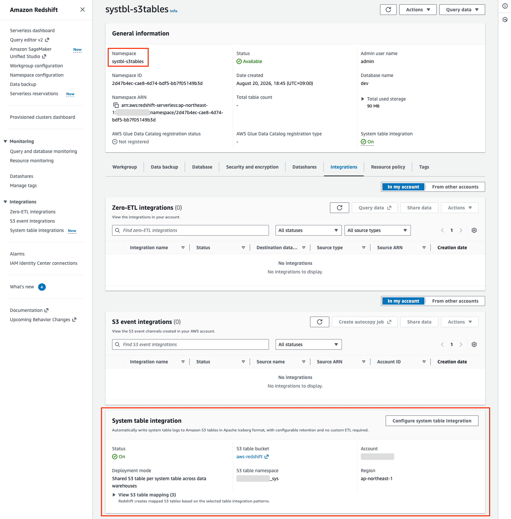Open S3 event integrations in the sidebar

tap(32, 221)
